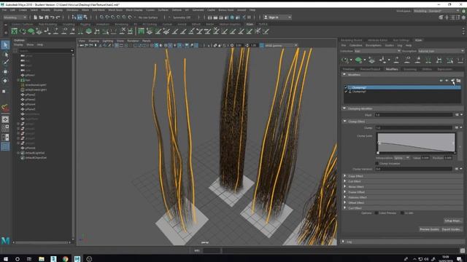Click the first green XGen shelf icon

[15, 31]
